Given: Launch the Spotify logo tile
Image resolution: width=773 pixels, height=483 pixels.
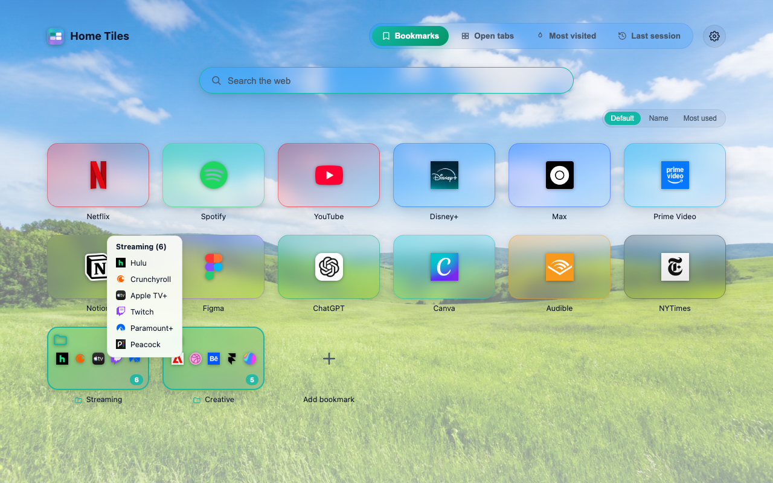Looking at the screenshot, I should [213, 175].
